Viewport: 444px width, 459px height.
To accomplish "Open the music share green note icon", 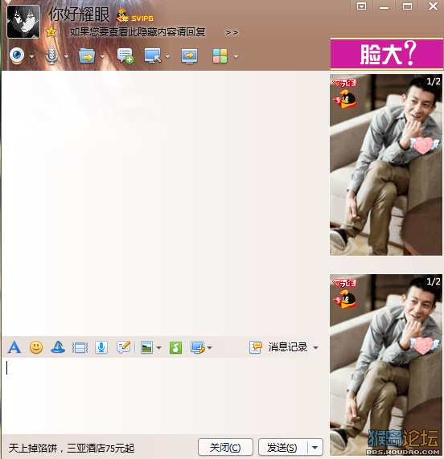I will [175, 348].
